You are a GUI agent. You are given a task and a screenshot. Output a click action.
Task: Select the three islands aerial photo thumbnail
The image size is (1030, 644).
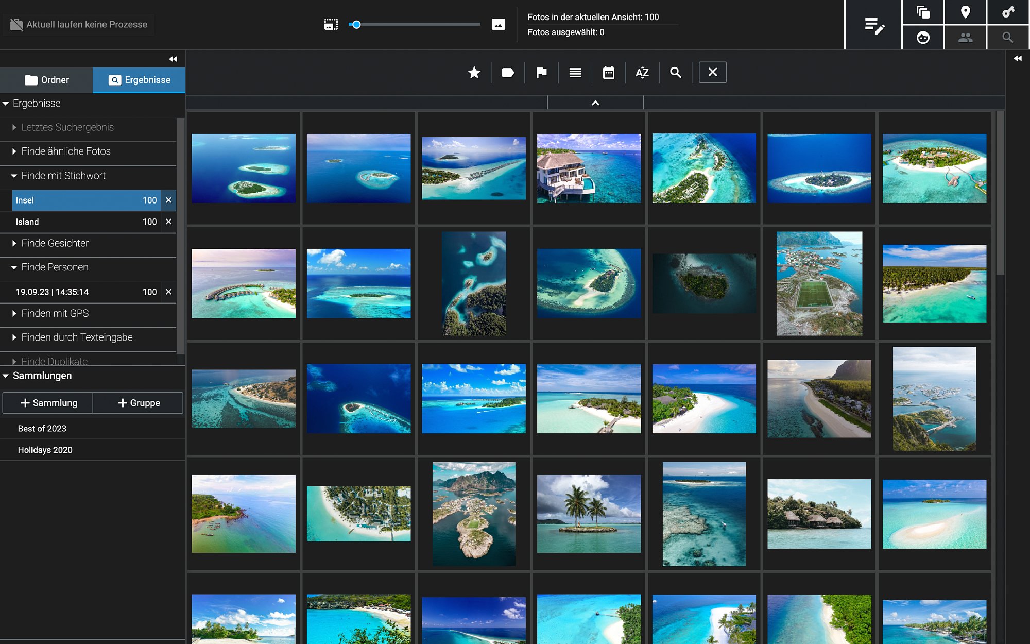pos(244,168)
